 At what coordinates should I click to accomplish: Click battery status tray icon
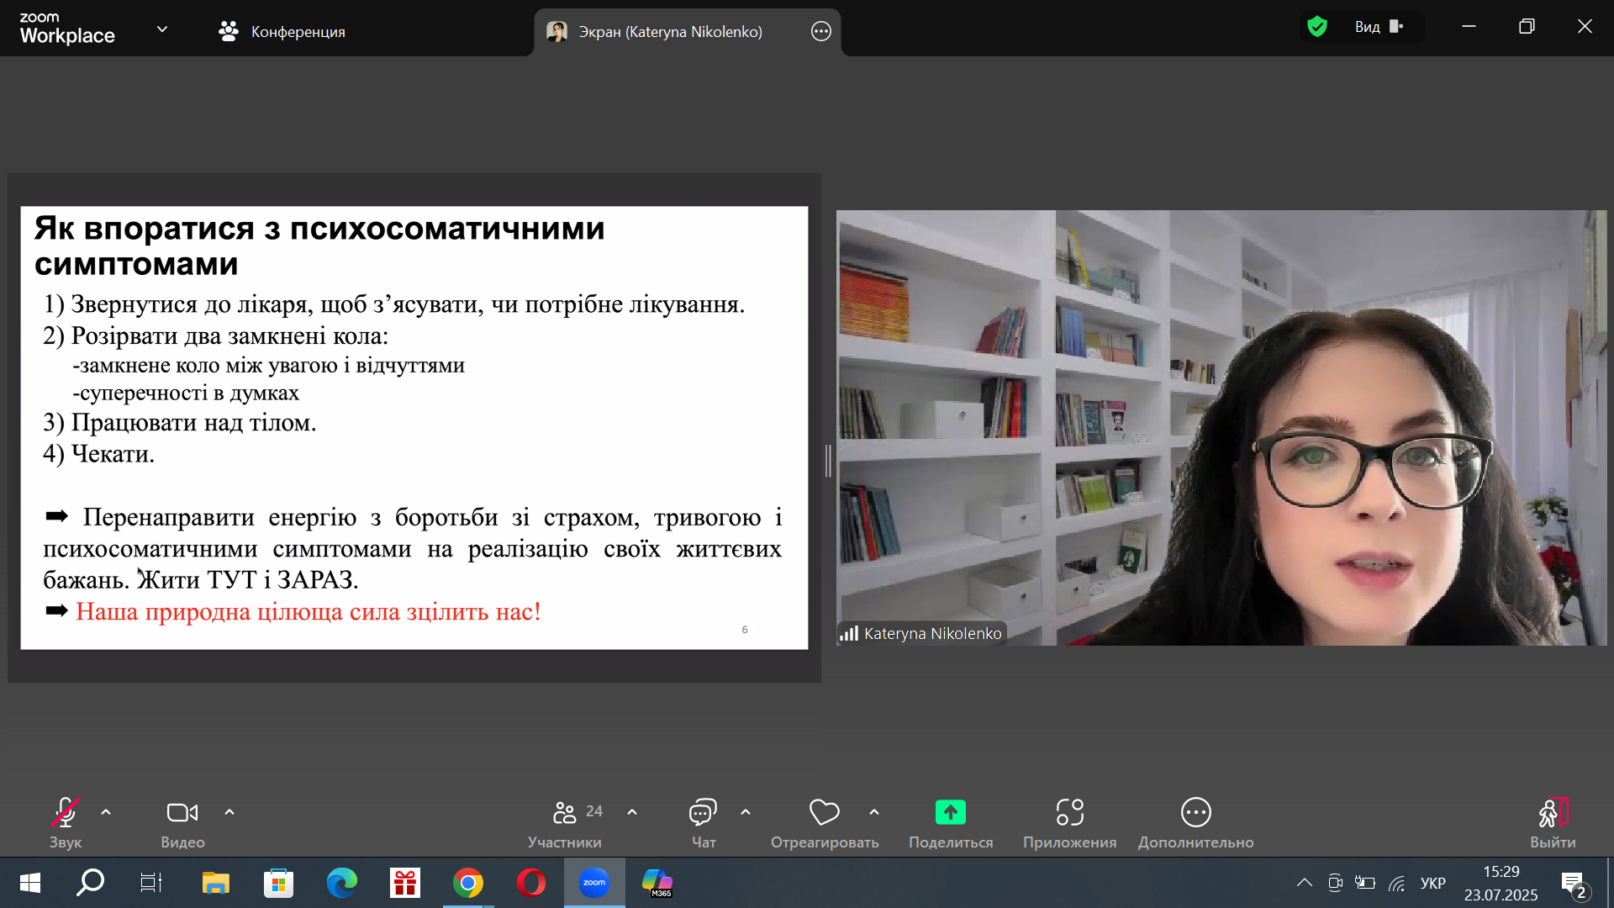point(1365,883)
